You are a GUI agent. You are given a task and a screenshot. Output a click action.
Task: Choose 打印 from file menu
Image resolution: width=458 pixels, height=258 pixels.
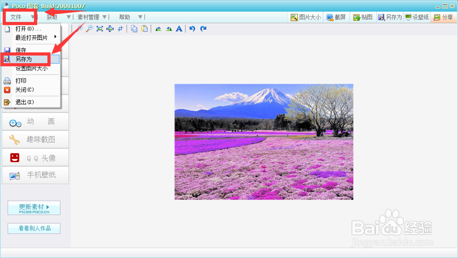pos(31,81)
